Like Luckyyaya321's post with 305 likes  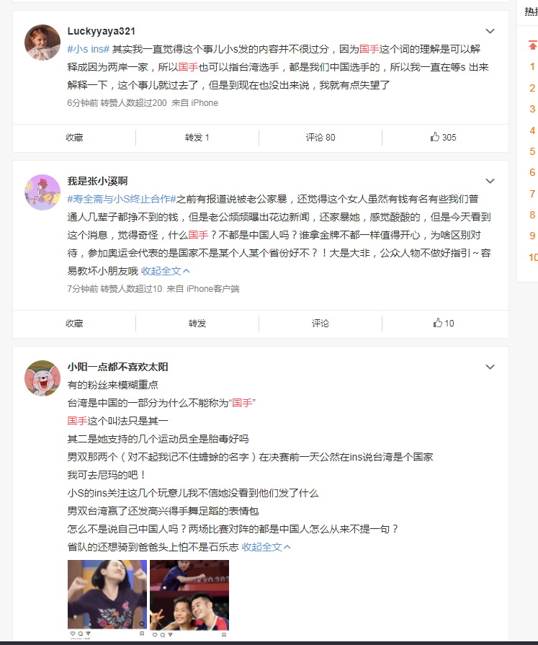coord(443,138)
